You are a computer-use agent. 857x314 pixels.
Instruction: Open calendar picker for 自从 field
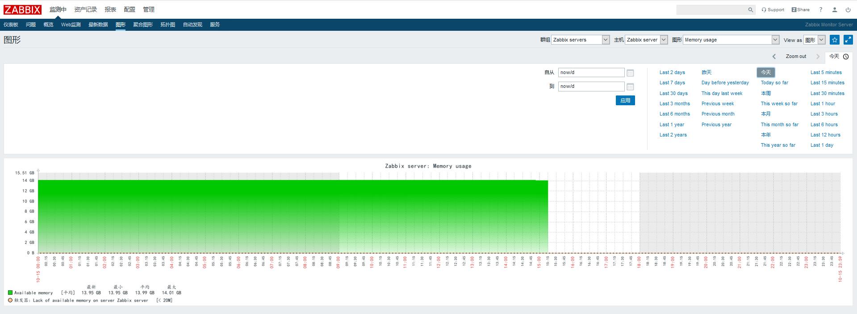tap(630, 73)
